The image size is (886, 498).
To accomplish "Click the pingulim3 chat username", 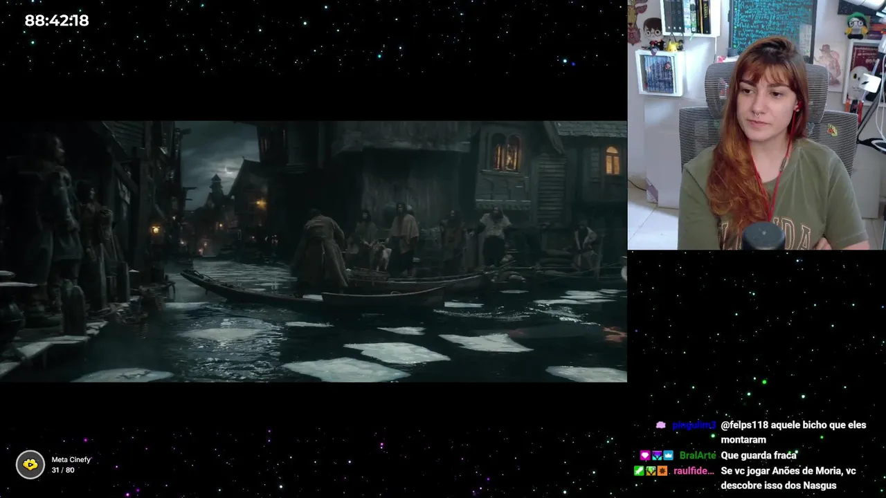I will pyautogui.click(x=694, y=425).
